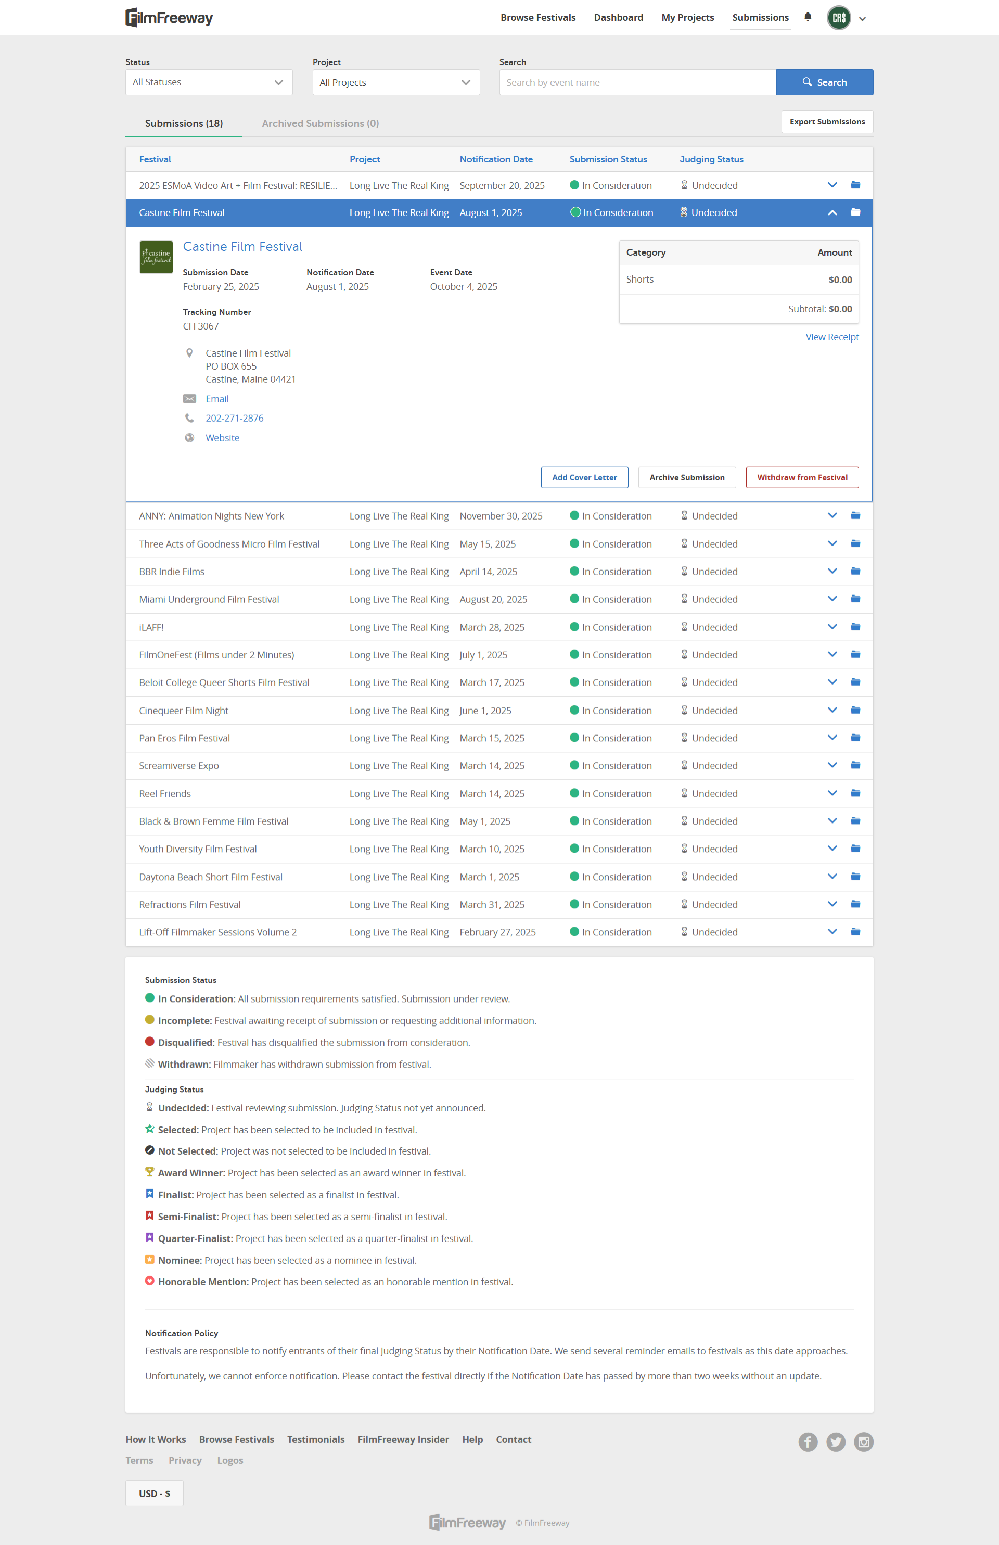Open FilmFreeway Facebook page icon
The height and width of the screenshot is (1545, 999).
tap(808, 1442)
